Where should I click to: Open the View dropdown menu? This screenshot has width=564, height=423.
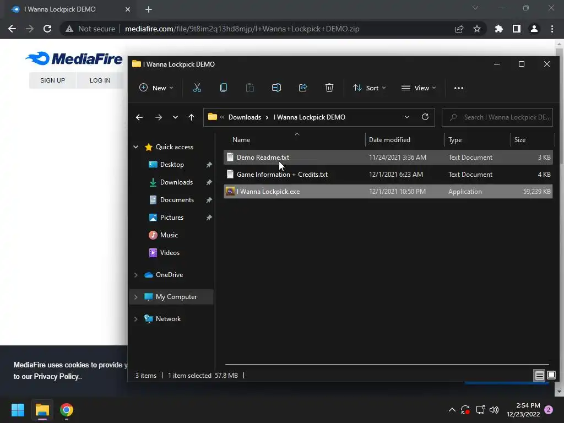point(419,88)
